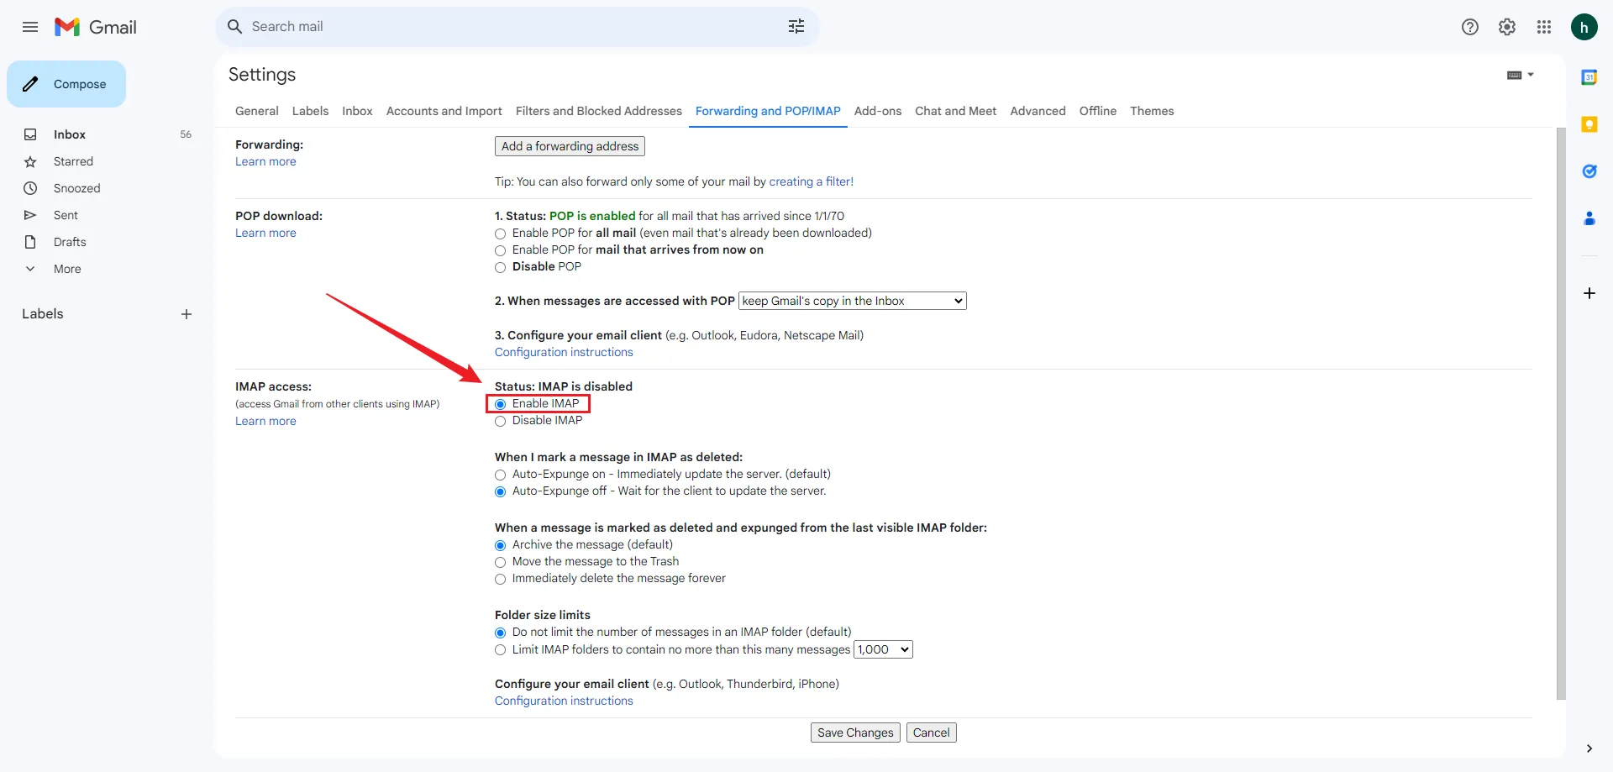Image resolution: width=1613 pixels, height=772 pixels.
Task: Select Disable POP option
Action: (501, 267)
